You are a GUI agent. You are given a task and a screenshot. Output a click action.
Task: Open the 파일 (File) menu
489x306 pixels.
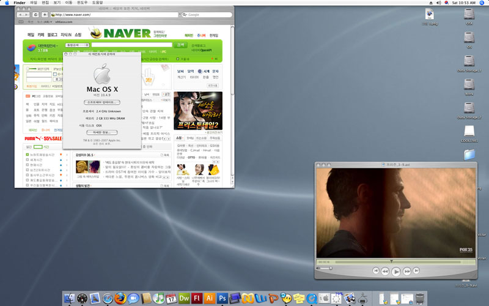pyautogui.click(x=34, y=2)
